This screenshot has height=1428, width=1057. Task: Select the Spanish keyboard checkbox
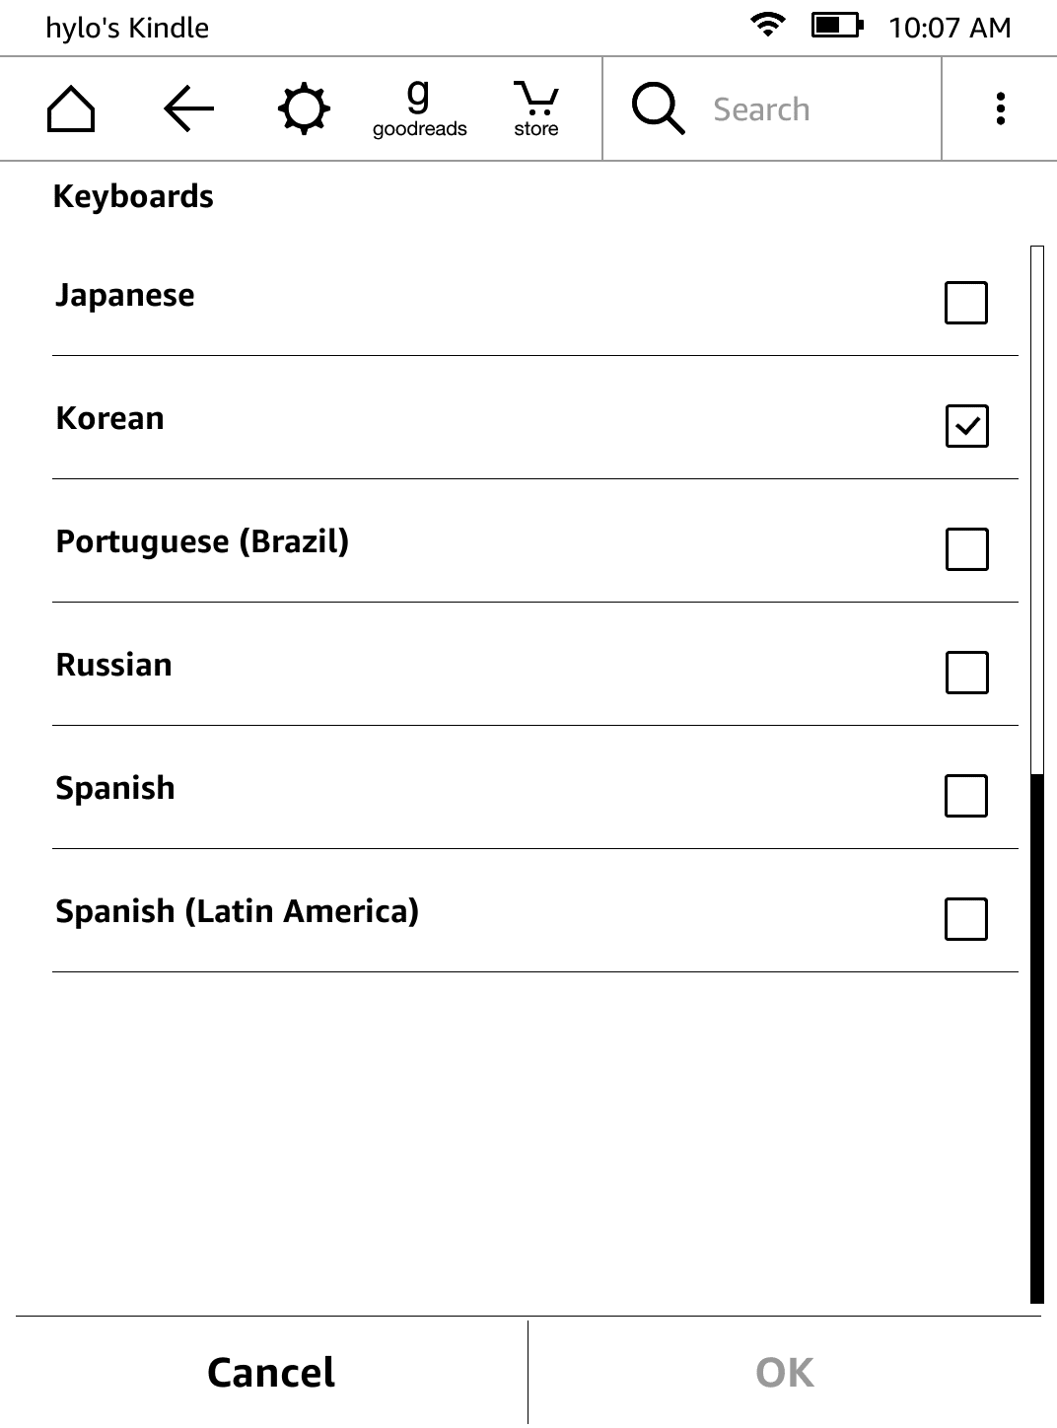click(966, 796)
